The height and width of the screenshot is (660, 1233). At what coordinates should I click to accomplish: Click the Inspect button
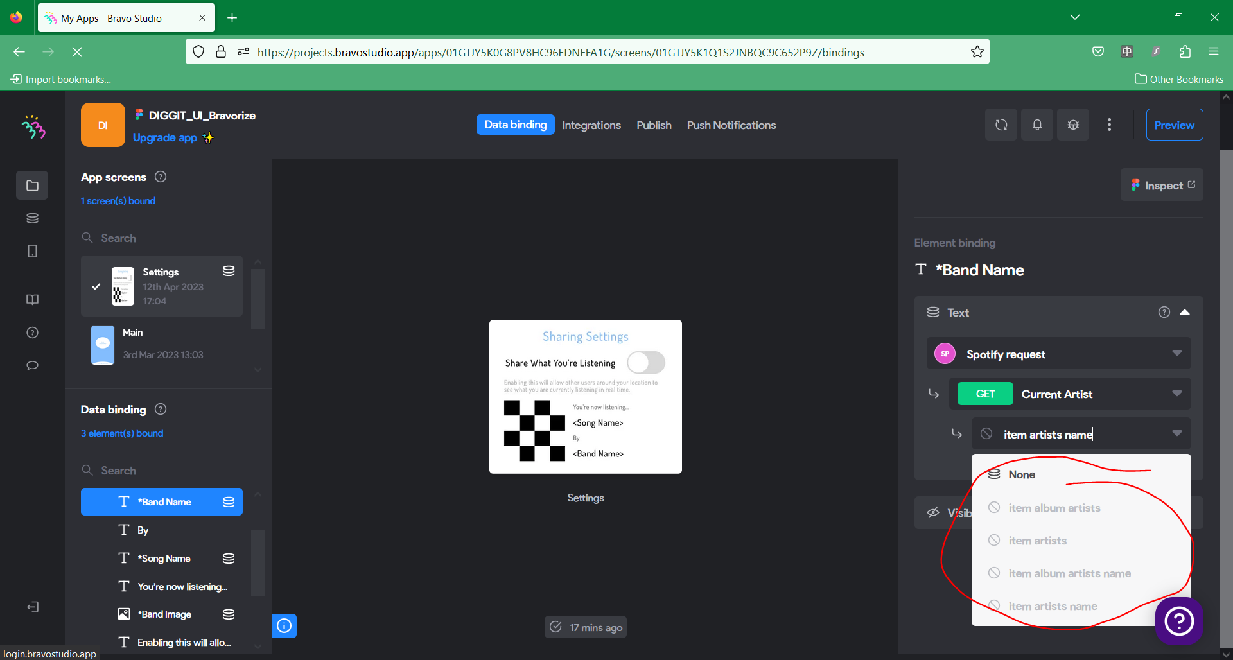pyautogui.click(x=1162, y=185)
